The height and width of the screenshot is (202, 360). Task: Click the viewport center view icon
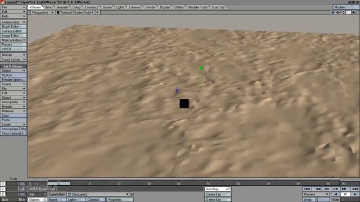pos(332,12)
